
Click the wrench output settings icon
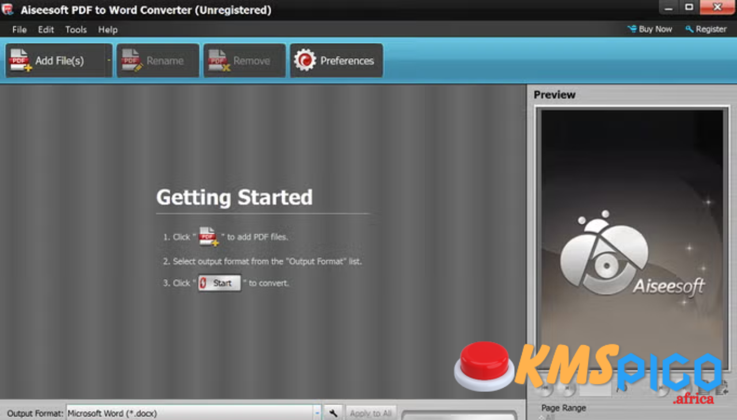point(333,413)
